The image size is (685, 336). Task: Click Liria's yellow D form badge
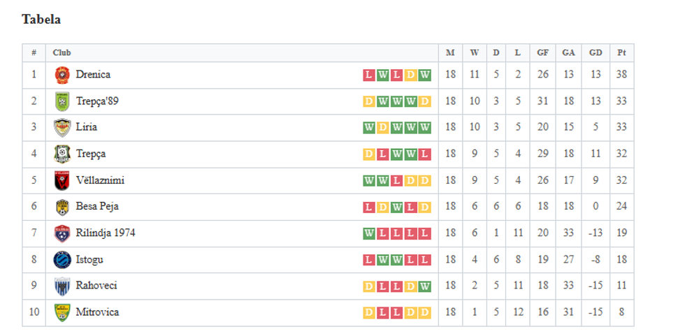point(383,128)
